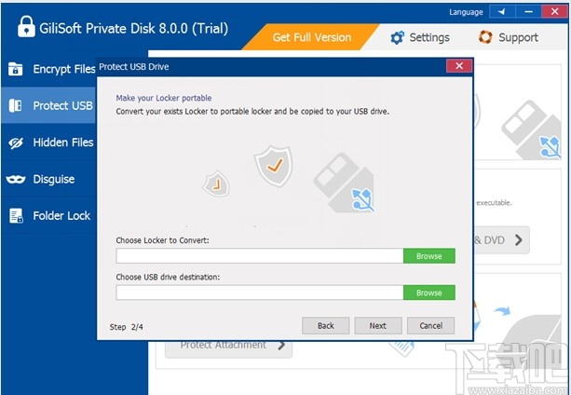Screen dimensions: 571x395
Task: Close the Protect USB Drive dialog
Action: click(x=459, y=66)
